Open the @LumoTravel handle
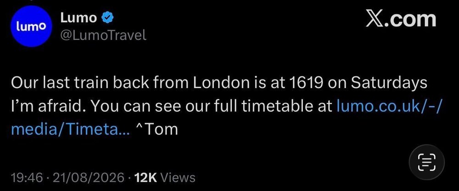The height and width of the screenshot is (191, 459). pyautogui.click(x=103, y=35)
